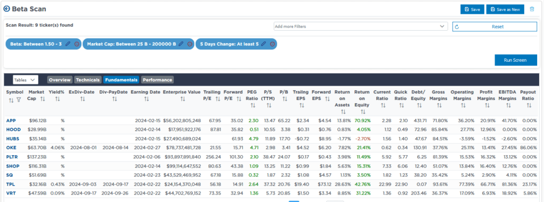Delete the scan with the trash icon
Viewport: 544px width, 202px height.
(532, 10)
